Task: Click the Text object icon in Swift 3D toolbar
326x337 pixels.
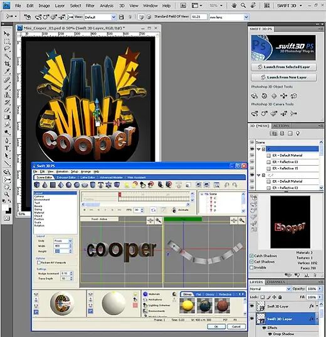Action: pyautogui.click(x=100, y=185)
